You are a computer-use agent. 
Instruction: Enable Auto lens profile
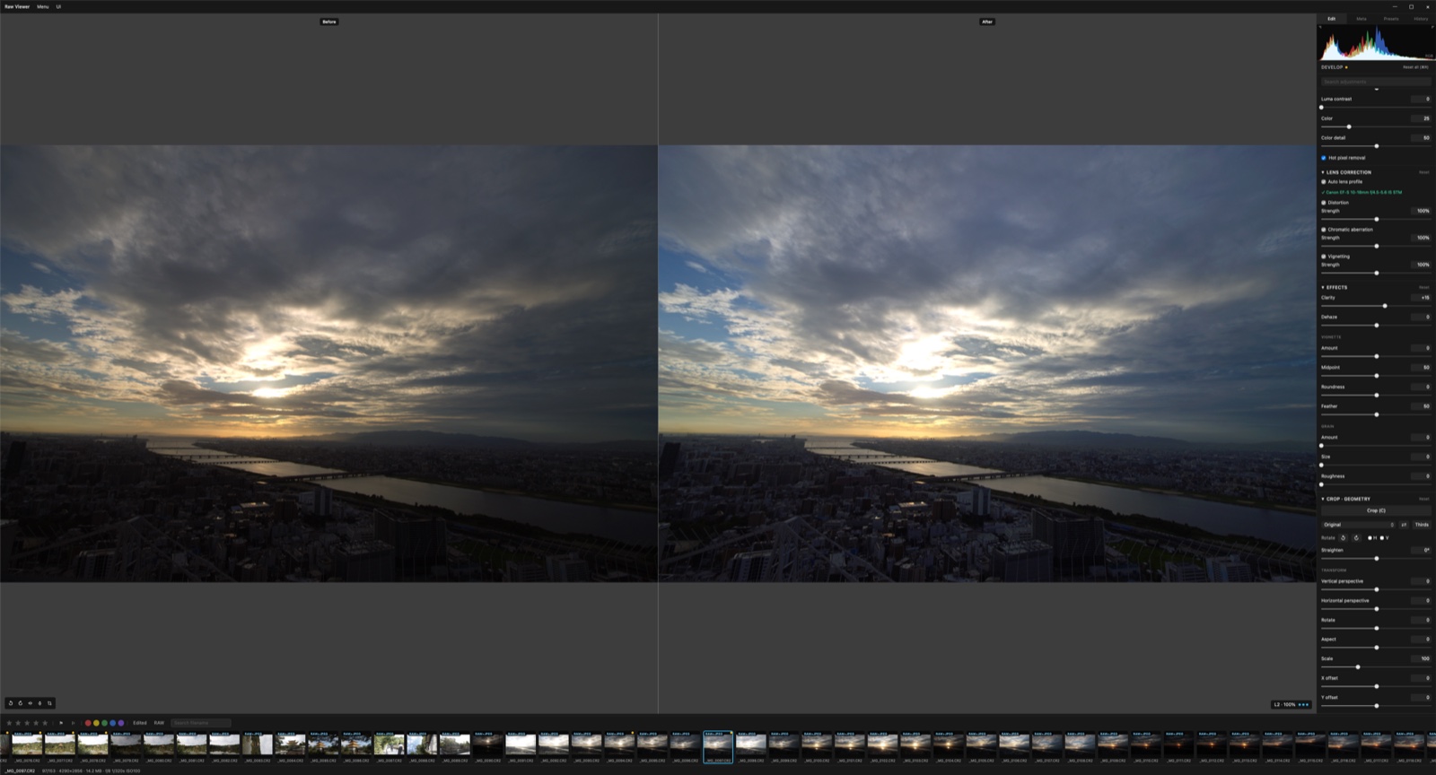click(x=1323, y=182)
